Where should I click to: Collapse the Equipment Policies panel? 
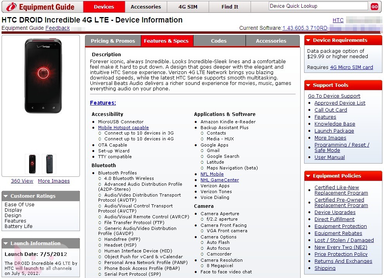308,176
